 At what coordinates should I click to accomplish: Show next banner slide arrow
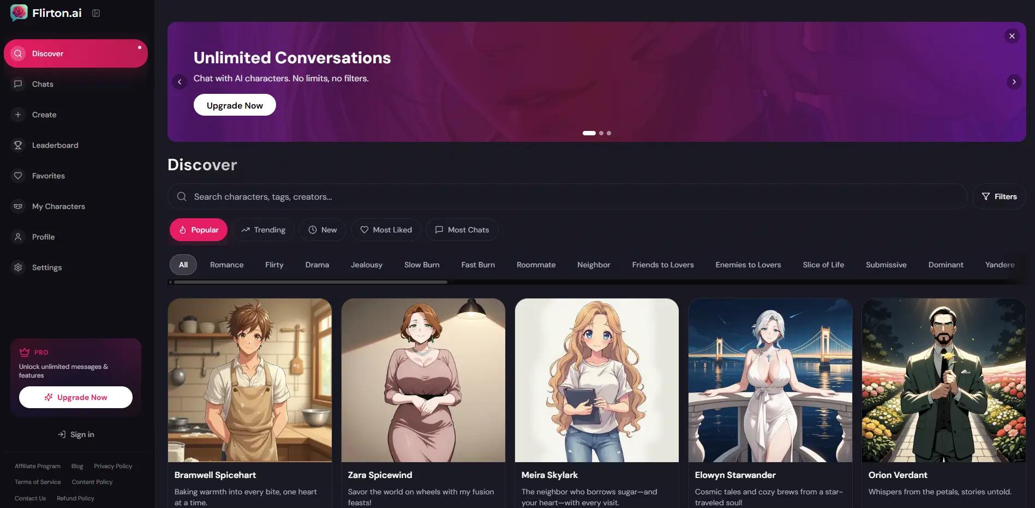pyautogui.click(x=1014, y=82)
